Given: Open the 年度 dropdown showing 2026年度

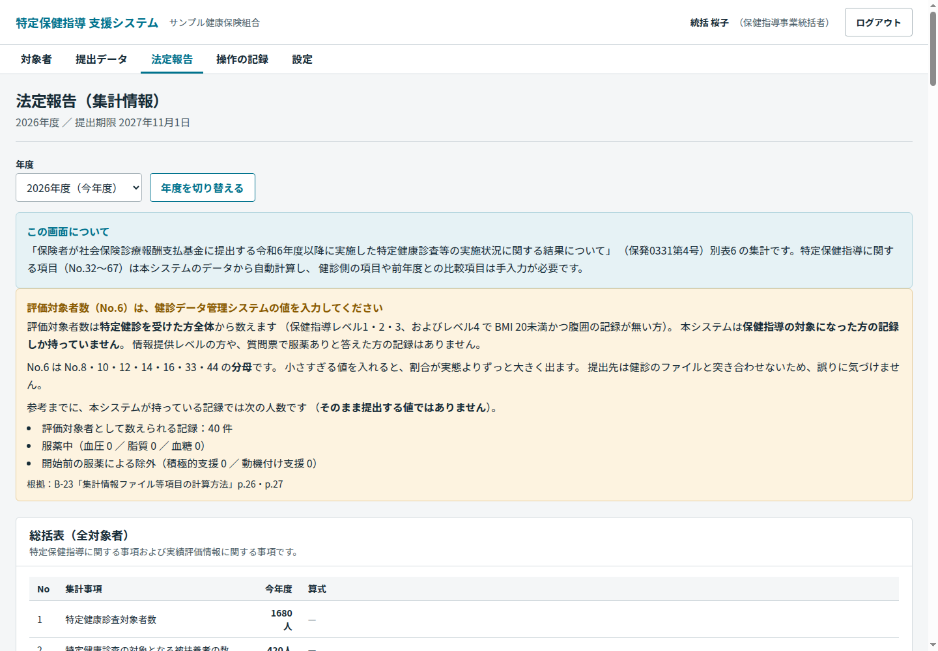Looking at the screenshot, I should click(x=79, y=187).
